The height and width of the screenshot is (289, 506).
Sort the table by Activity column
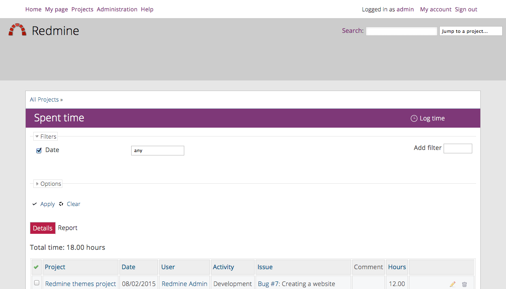tap(223, 267)
